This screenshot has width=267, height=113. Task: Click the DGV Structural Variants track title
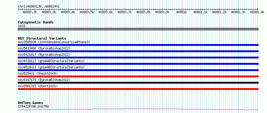(42, 38)
